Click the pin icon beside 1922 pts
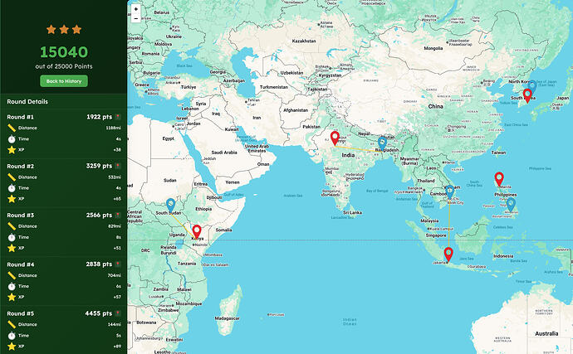Image resolution: width=573 pixels, height=354 pixels. [118, 117]
